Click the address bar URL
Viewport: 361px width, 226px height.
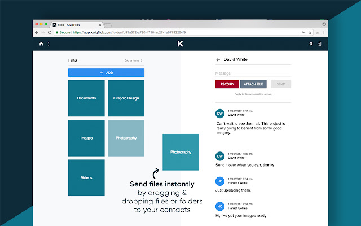[129, 33]
